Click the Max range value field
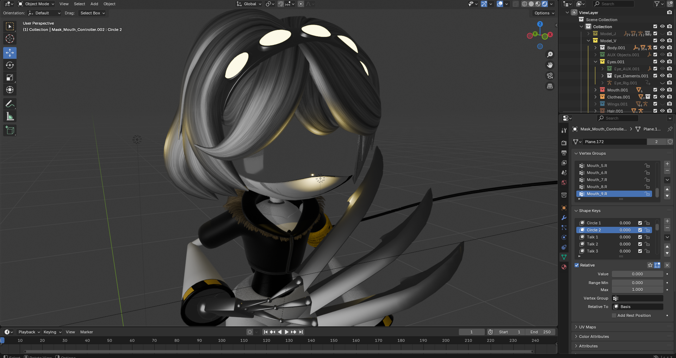Image resolution: width=676 pixels, height=358 pixels. point(637,289)
